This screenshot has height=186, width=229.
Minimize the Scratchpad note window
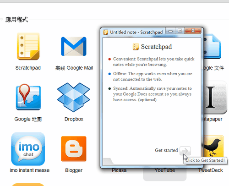coord(170,31)
